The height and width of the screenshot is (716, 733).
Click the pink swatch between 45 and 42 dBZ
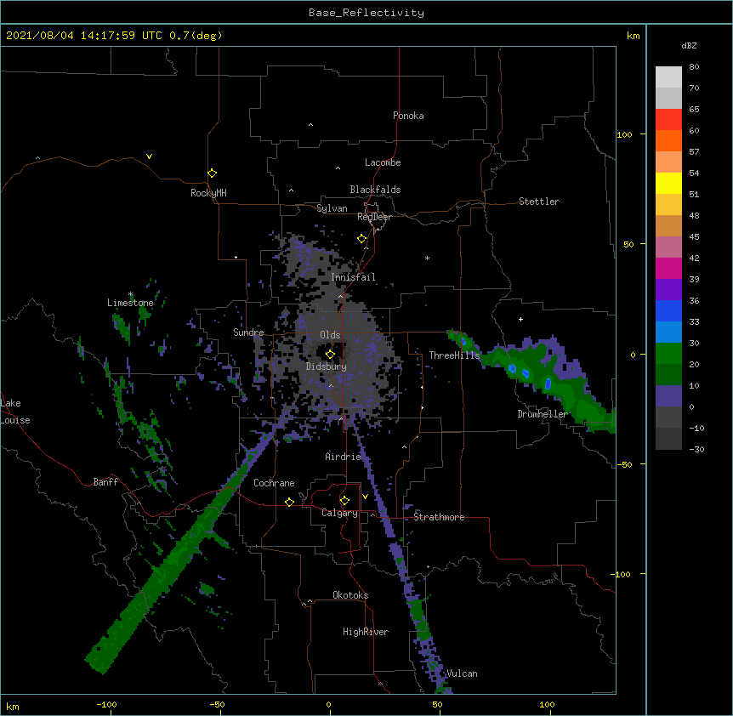pos(668,247)
